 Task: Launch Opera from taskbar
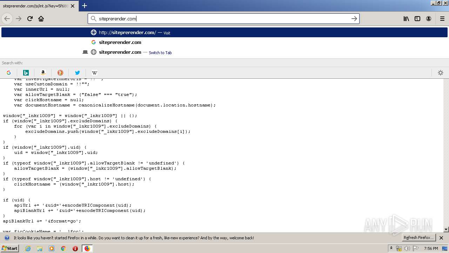(x=75, y=248)
